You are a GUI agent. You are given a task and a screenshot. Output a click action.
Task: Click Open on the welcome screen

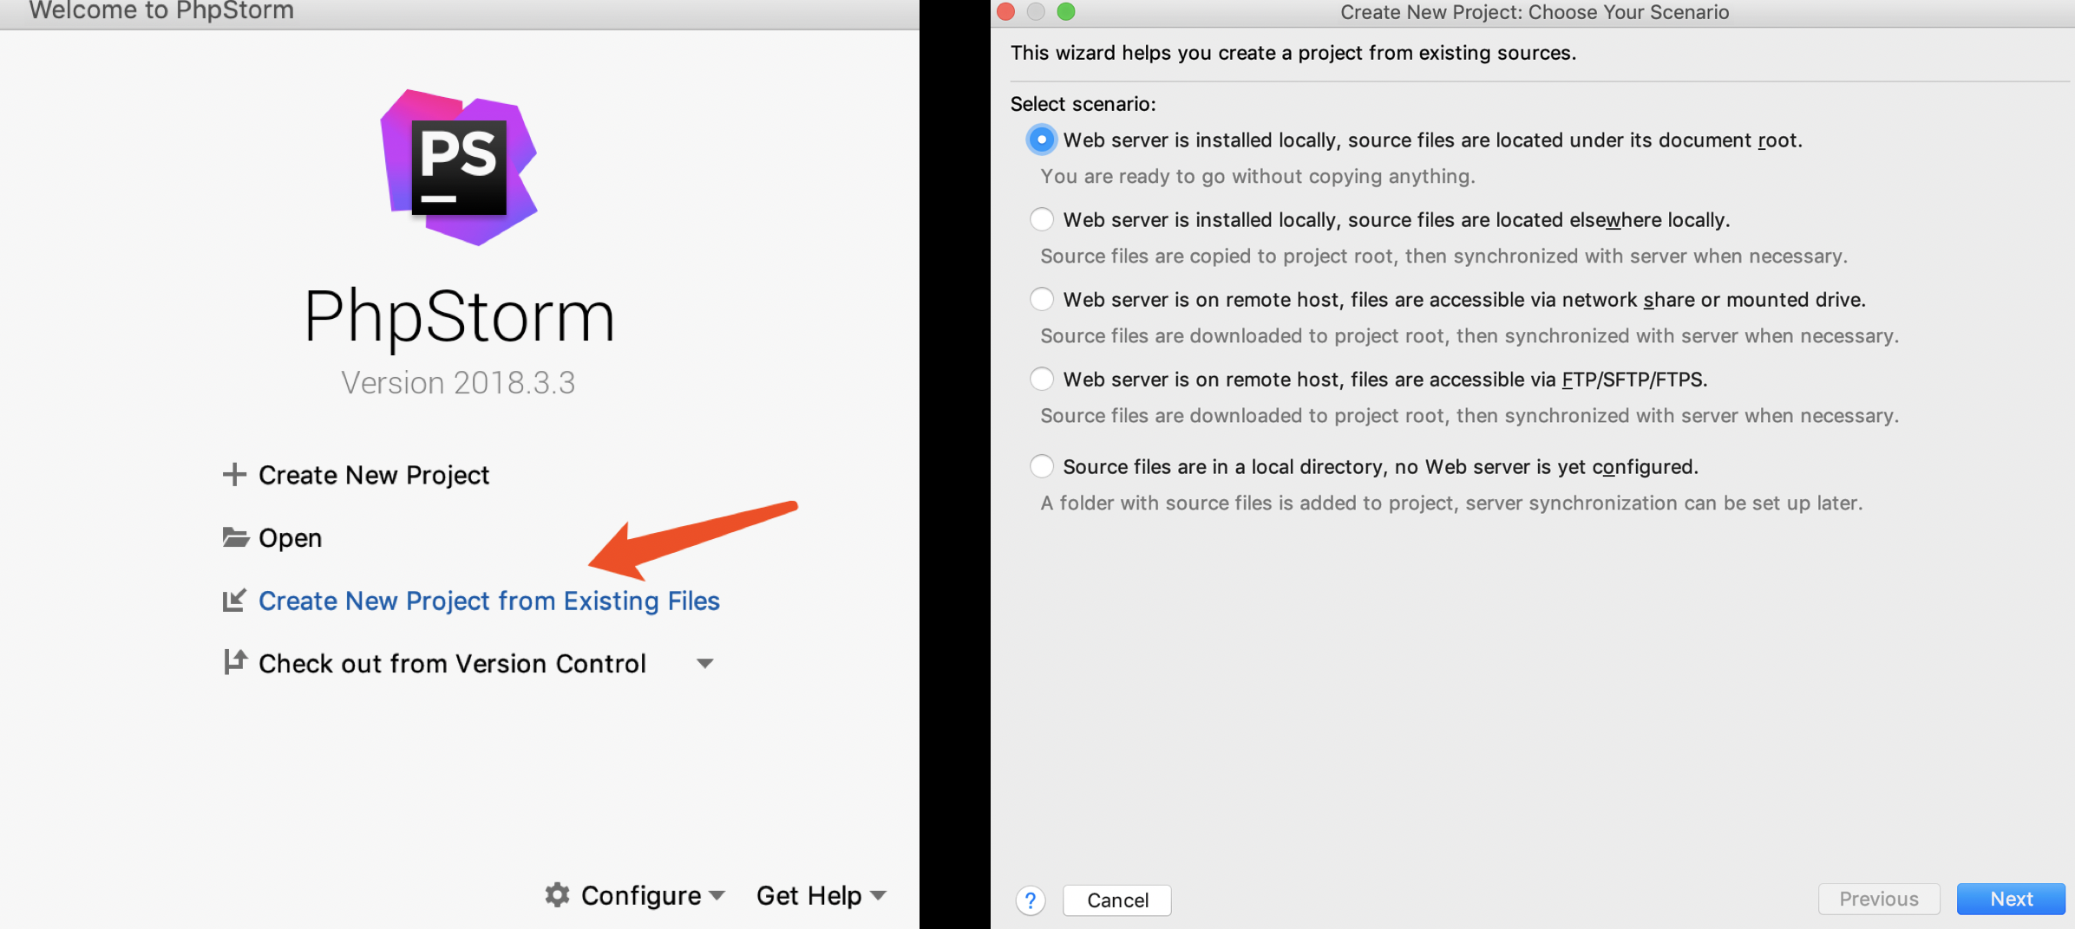coord(290,538)
